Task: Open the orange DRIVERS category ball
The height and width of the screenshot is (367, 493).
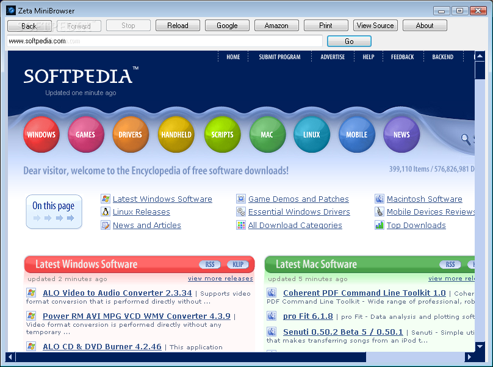Action: coord(131,135)
